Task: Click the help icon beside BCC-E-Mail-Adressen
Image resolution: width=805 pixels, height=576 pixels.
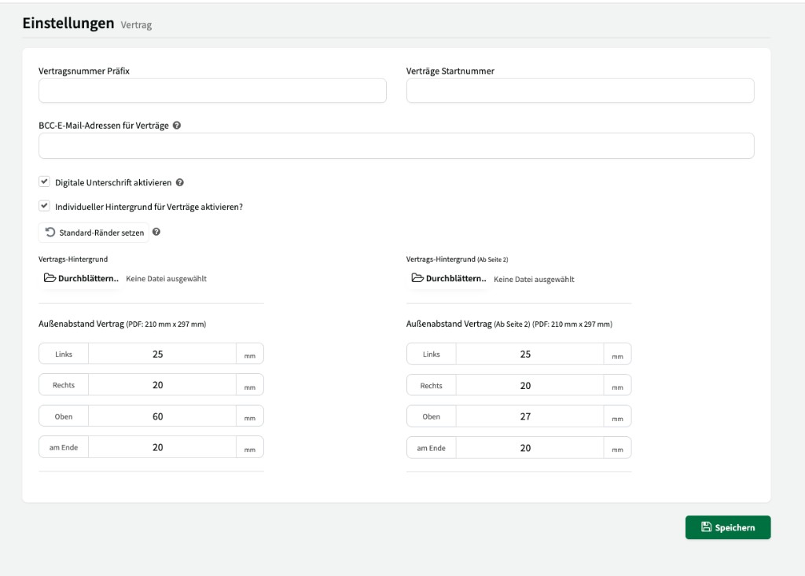Action: point(177,124)
